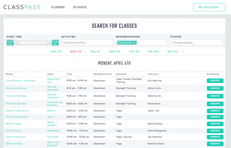Click instructor name Karoline Dania
Screen dimensions: 231x148
(x=156, y=144)
